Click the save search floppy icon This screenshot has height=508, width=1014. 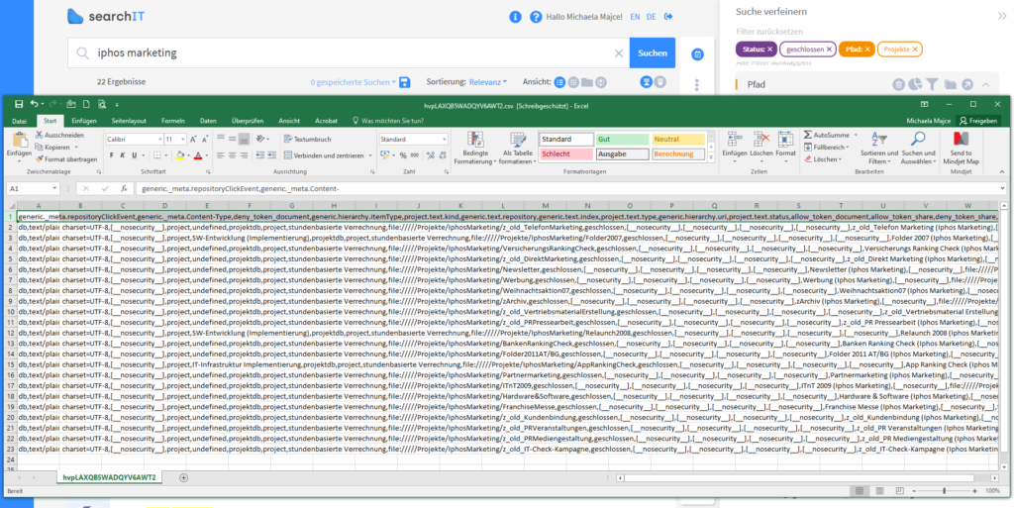pos(405,82)
